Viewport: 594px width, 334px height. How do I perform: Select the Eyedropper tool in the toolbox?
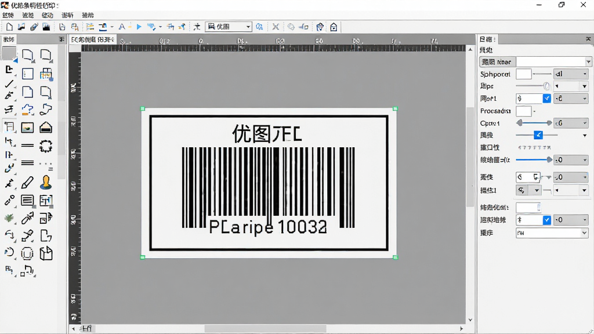tap(27, 218)
